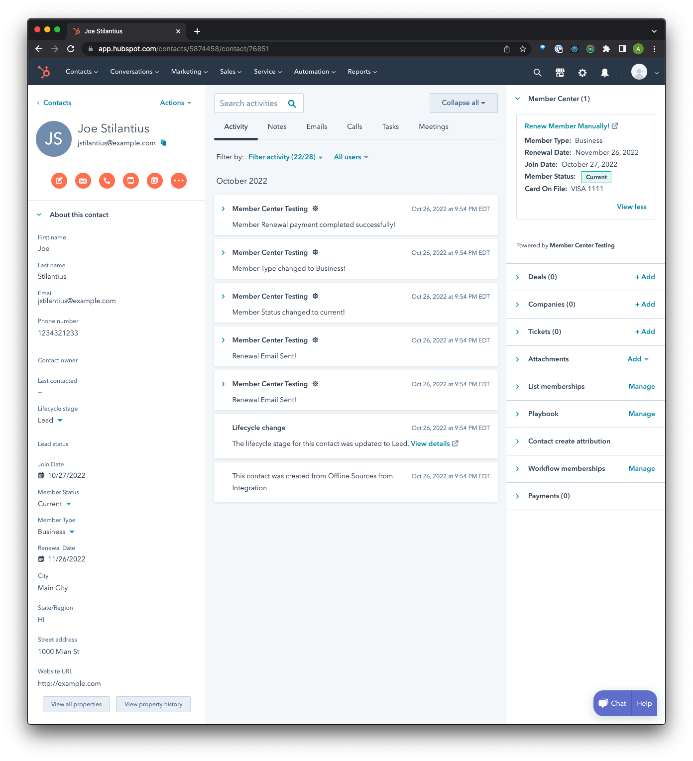Open the Automation menu
This screenshot has height=761, width=693.
coord(314,71)
